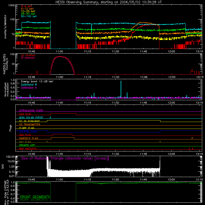Click the vertical Flags axis label

[11, 128]
